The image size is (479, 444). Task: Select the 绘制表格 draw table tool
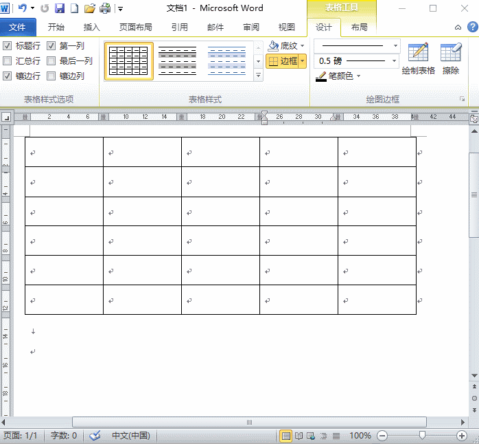click(418, 58)
